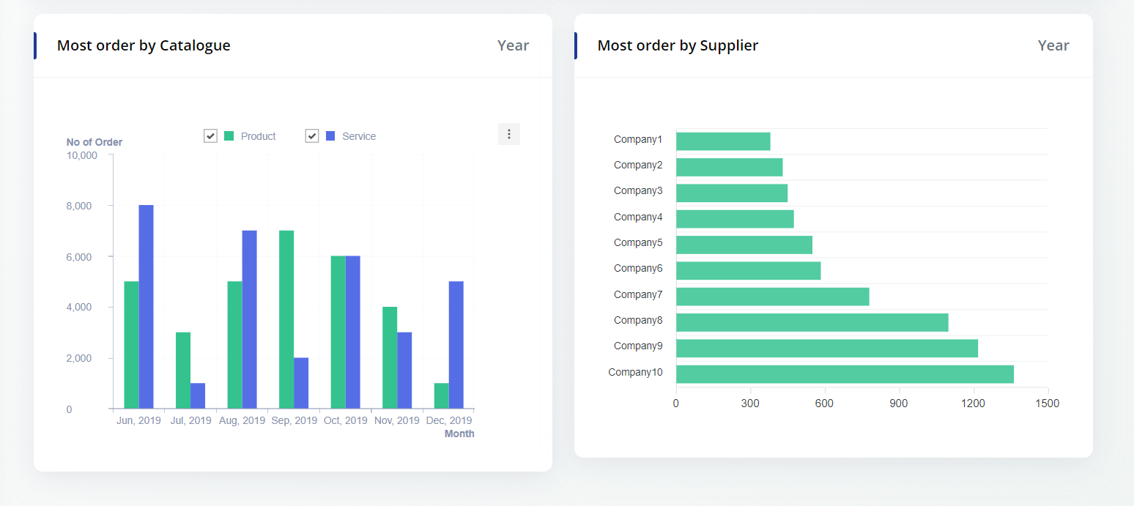Uncheck the Service legend checkbox
This screenshot has height=506, width=1134.
(312, 136)
